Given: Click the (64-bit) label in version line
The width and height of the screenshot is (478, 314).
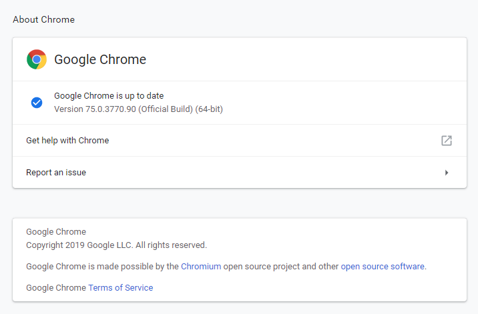Looking at the screenshot, I should [x=209, y=109].
